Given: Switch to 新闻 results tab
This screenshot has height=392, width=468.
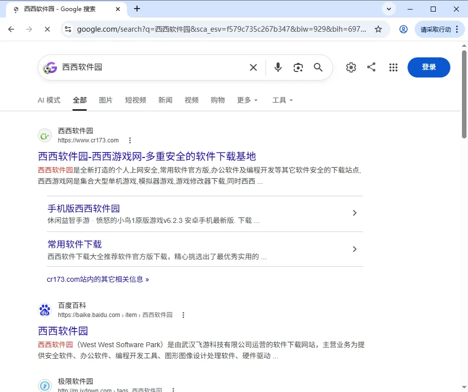Looking at the screenshot, I should tap(165, 100).
